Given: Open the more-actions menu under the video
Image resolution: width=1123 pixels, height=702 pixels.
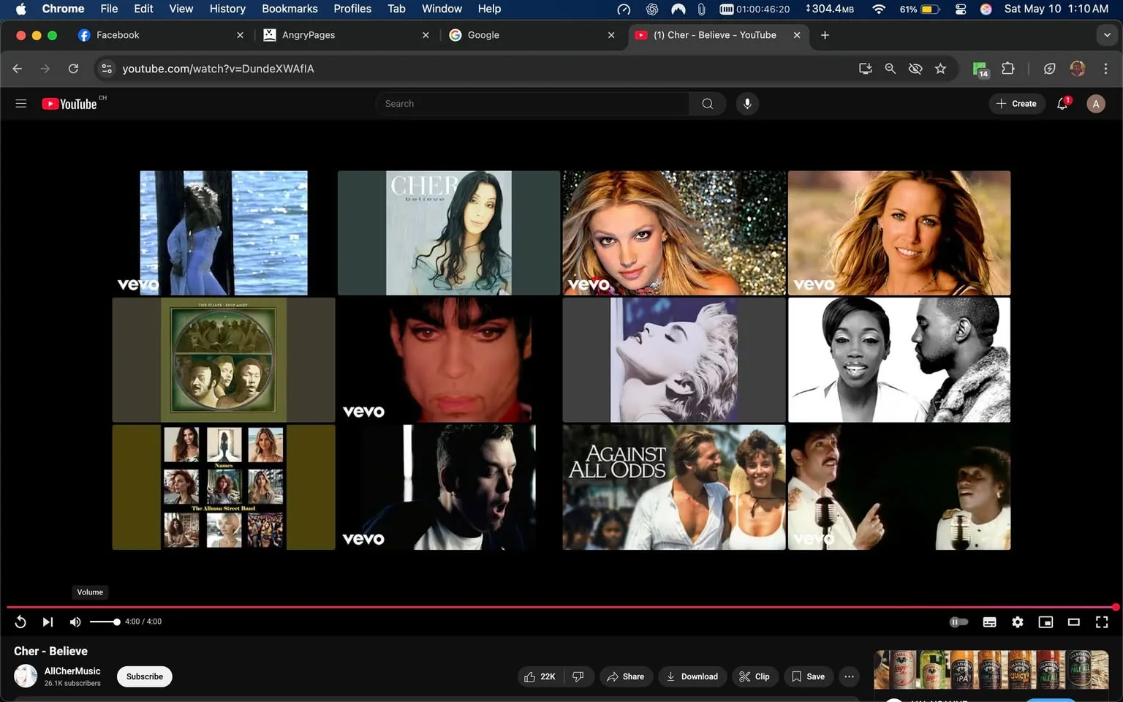Looking at the screenshot, I should pyautogui.click(x=848, y=676).
